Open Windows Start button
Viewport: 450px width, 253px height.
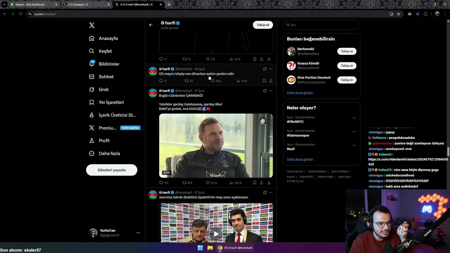[200, 248]
